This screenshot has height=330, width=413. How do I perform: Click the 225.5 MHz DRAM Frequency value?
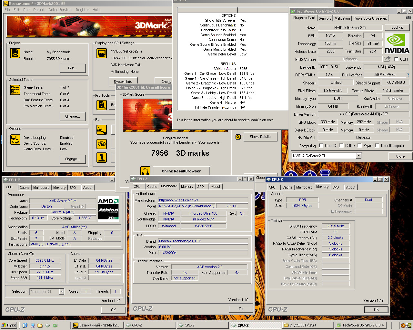(336, 226)
